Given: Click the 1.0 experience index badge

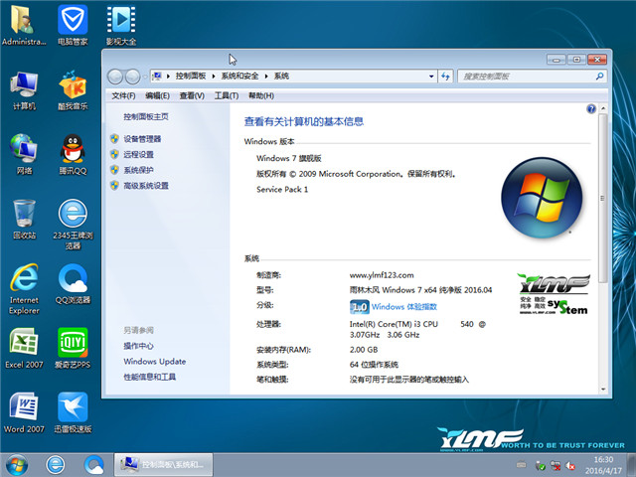Looking at the screenshot, I should click(x=360, y=307).
